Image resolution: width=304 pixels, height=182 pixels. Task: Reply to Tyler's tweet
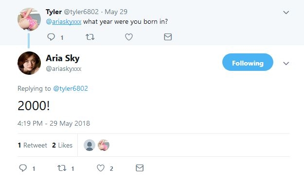point(51,37)
